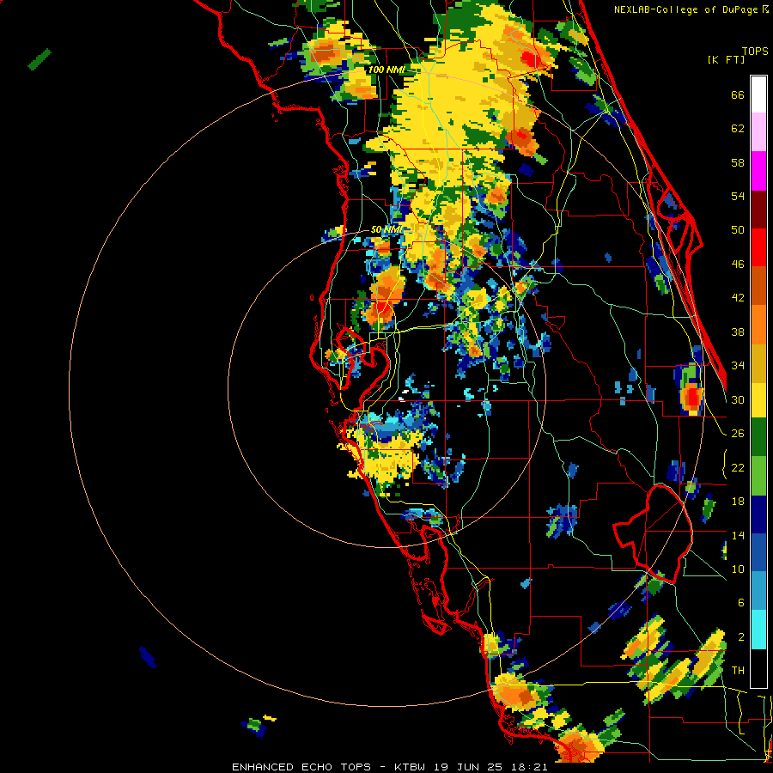The height and width of the screenshot is (773, 773).
Task: Click the legend value 50
Action: pos(738,230)
